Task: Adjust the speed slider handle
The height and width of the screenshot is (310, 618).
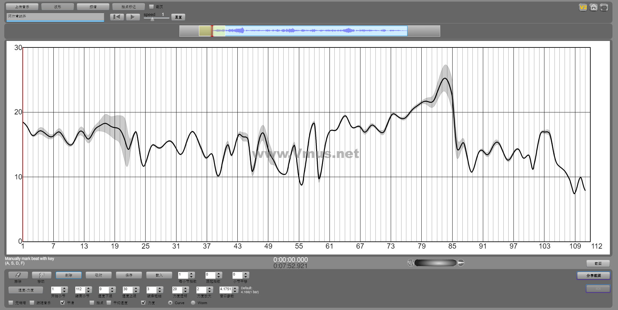Action: (x=152, y=19)
